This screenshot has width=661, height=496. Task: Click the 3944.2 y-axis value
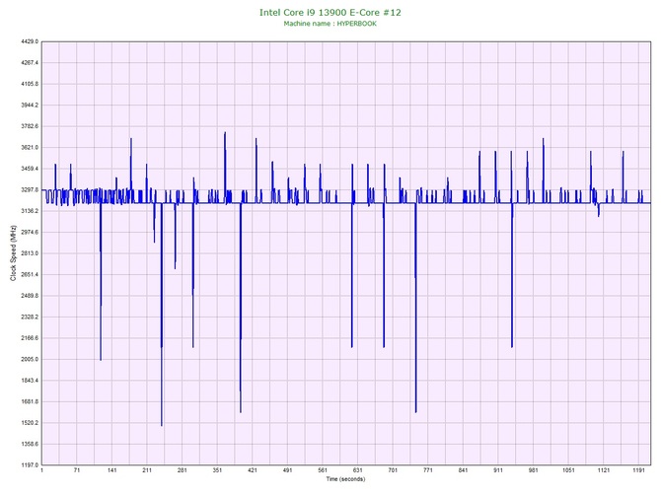coord(30,105)
